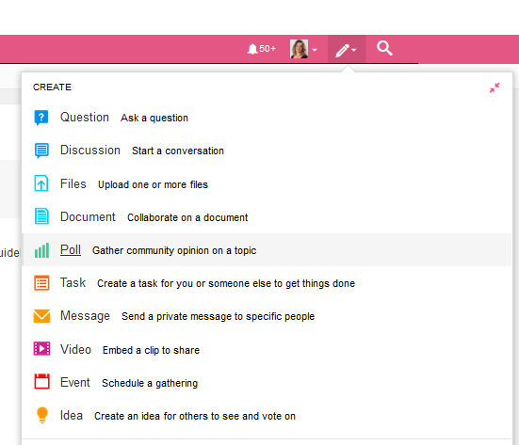Open notifications bell showing 50+
Image resolution: width=519 pixels, height=445 pixels.
pos(261,49)
